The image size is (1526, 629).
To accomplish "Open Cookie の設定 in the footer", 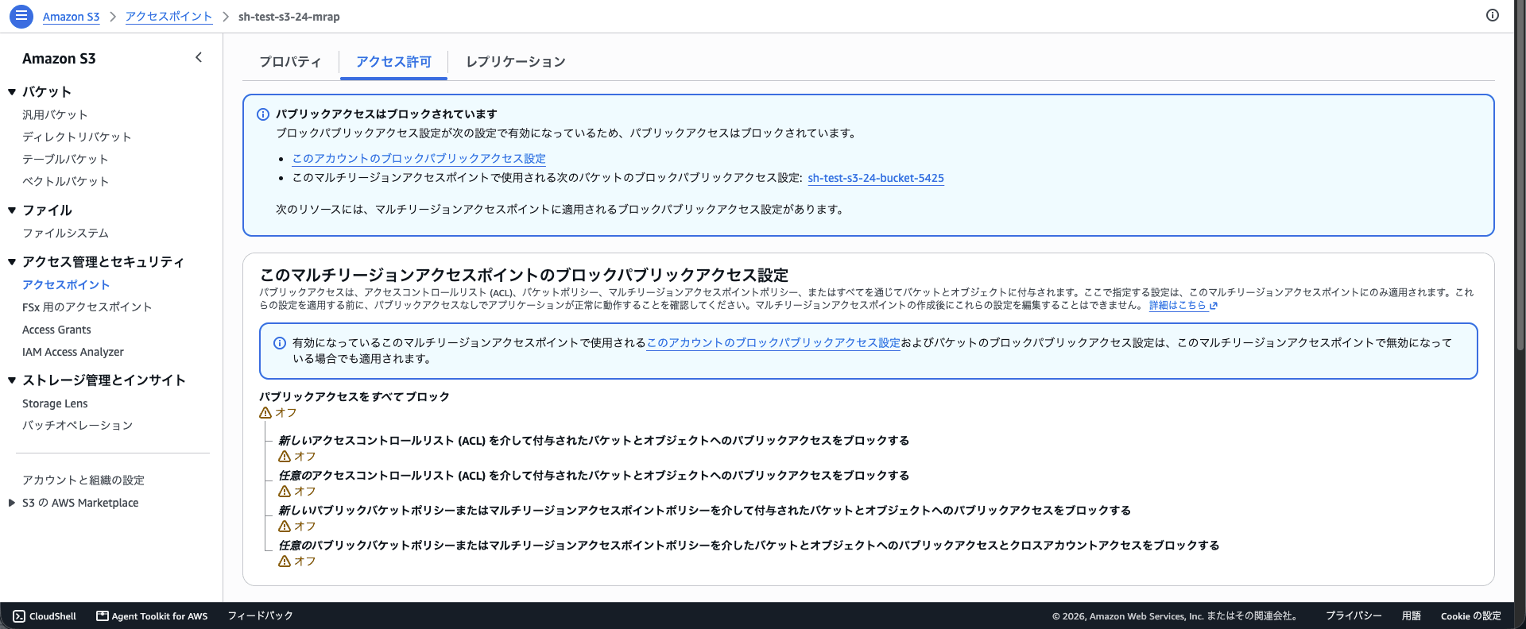I will tap(1471, 615).
